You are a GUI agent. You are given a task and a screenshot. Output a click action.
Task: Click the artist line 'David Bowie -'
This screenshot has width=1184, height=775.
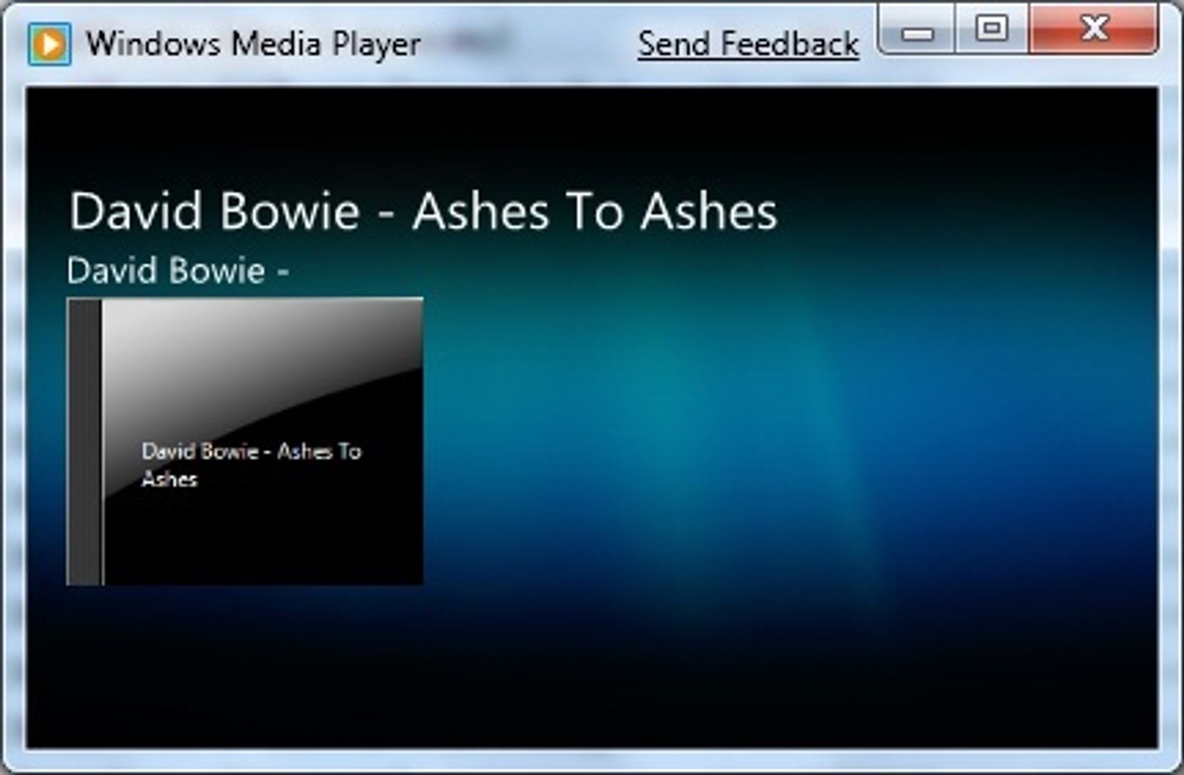178,271
